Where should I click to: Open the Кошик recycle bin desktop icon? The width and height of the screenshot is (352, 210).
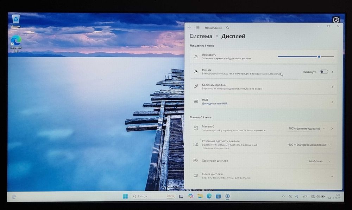tap(16, 21)
